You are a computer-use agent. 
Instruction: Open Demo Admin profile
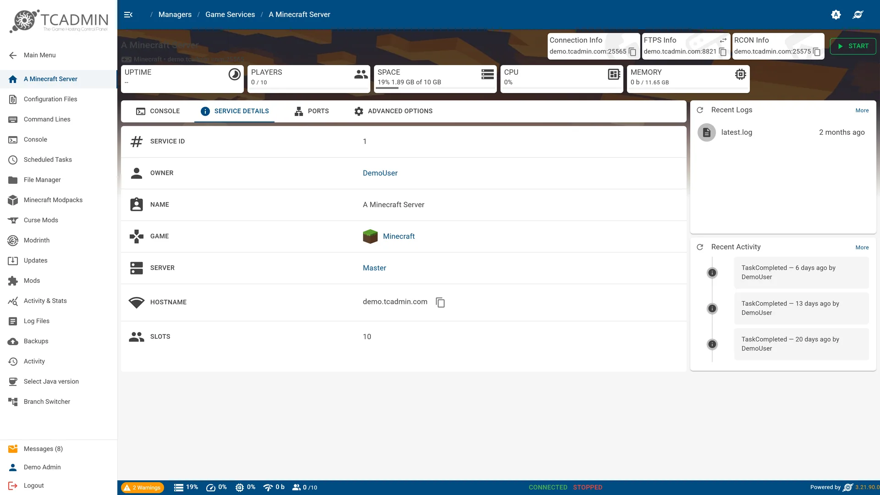click(x=59, y=467)
